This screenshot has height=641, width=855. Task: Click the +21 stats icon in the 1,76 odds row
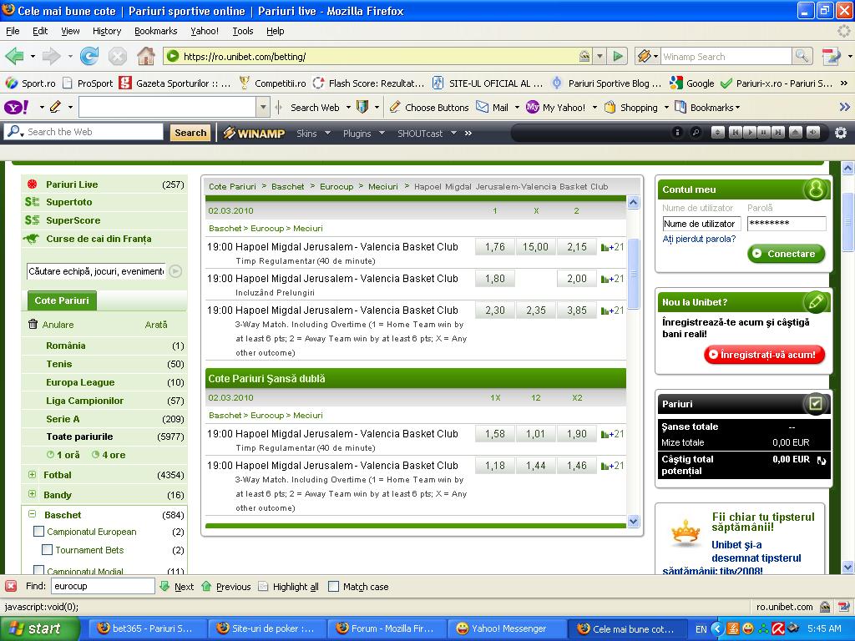[x=612, y=247]
